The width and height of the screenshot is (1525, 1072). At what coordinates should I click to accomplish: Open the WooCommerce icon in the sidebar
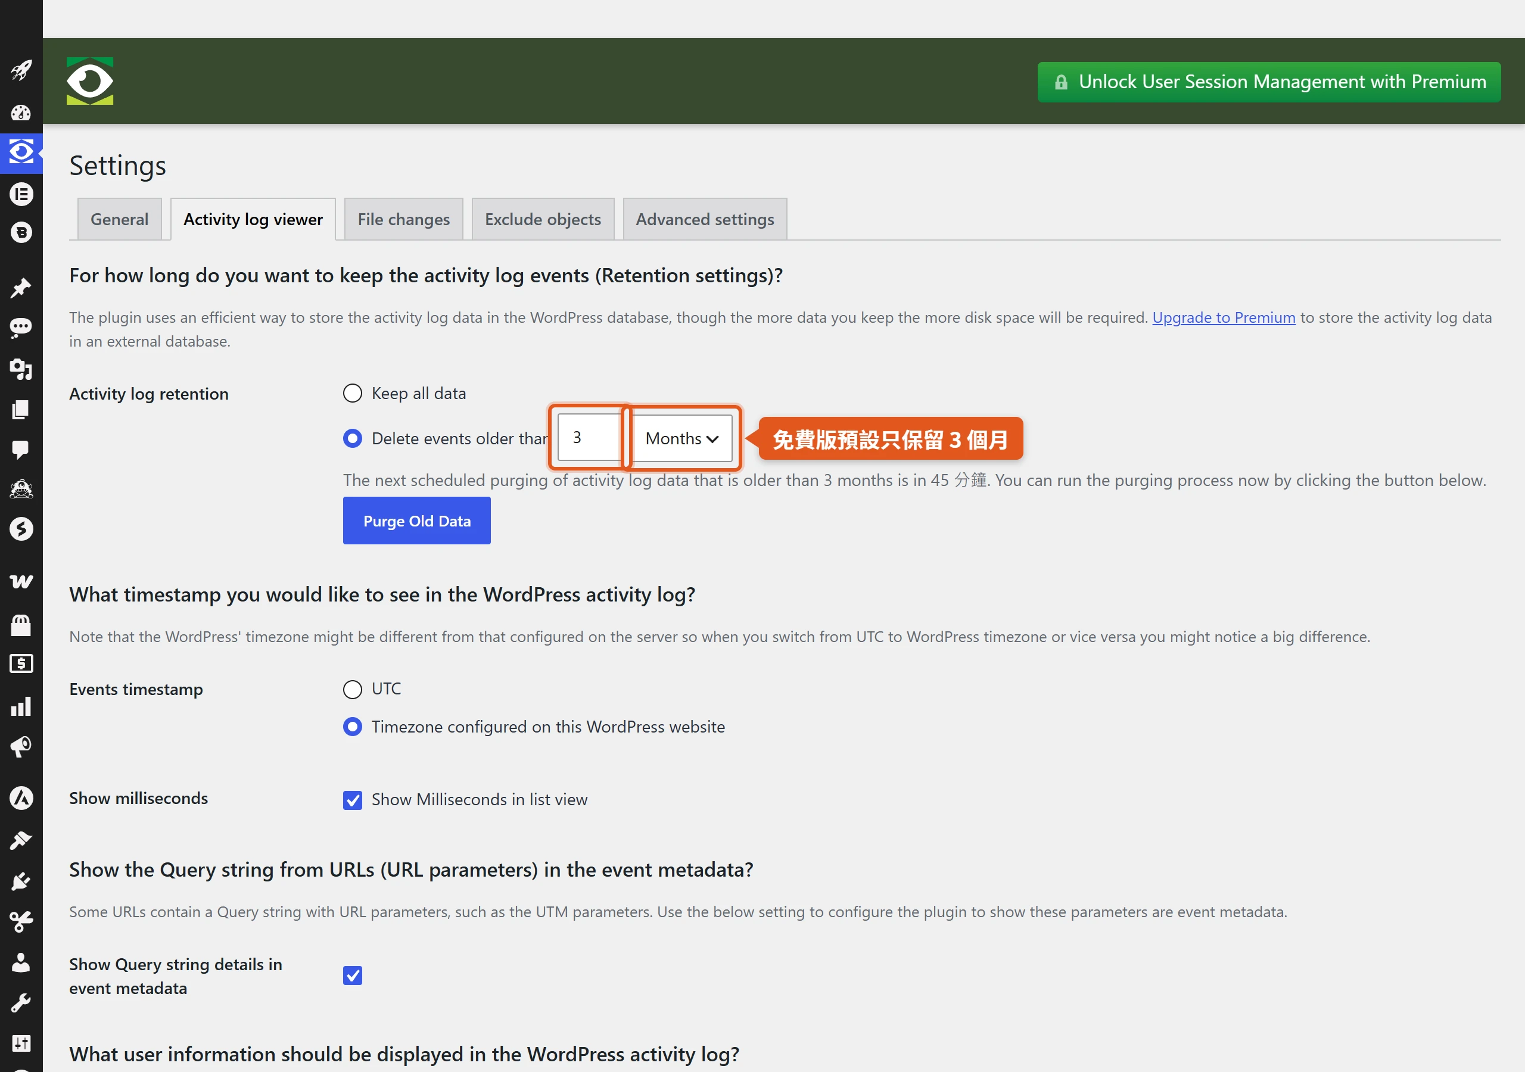(x=21, y=581)
